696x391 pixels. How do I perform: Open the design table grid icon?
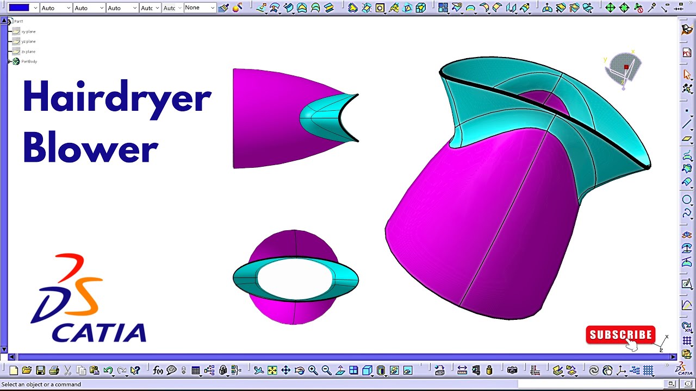[196, 370]
